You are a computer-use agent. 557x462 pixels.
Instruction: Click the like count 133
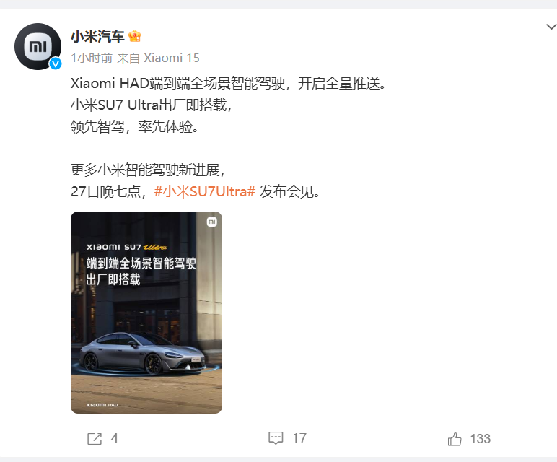click(x=481, y=439)
